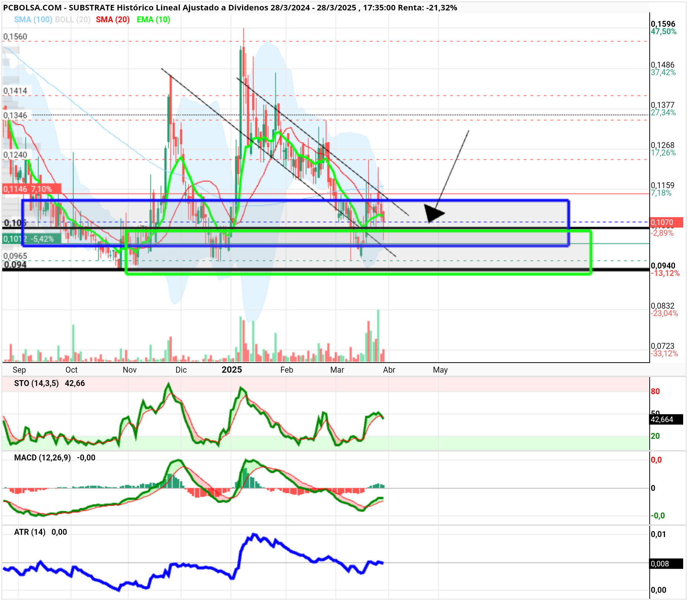Click the EMA (10) legend label
Viewport: 688px width, 601px height.
coord(154,20)
